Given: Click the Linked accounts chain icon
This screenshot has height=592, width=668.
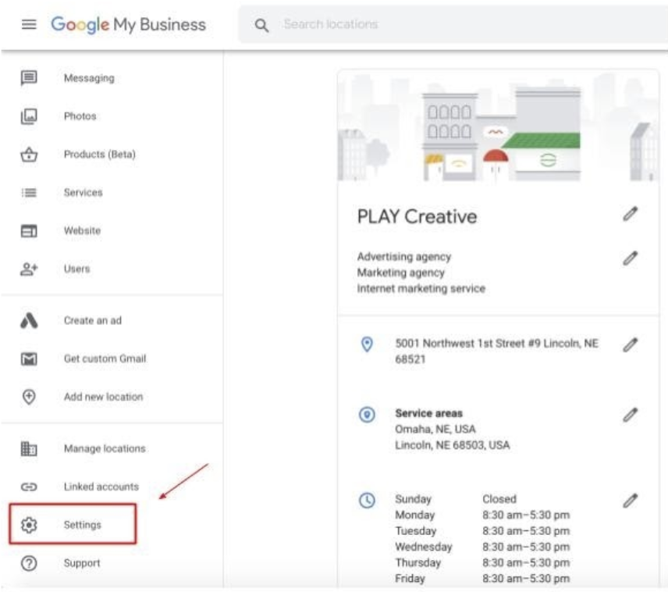Looking at the screenshot, I should click(29, 487).
